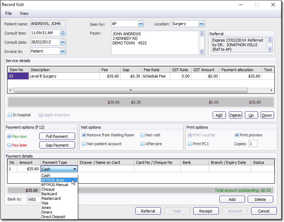Image resolution: width=284 pixels, height=222 pixels.
Task: Open the Consult date picker arrow
Action: click(63, 42)
